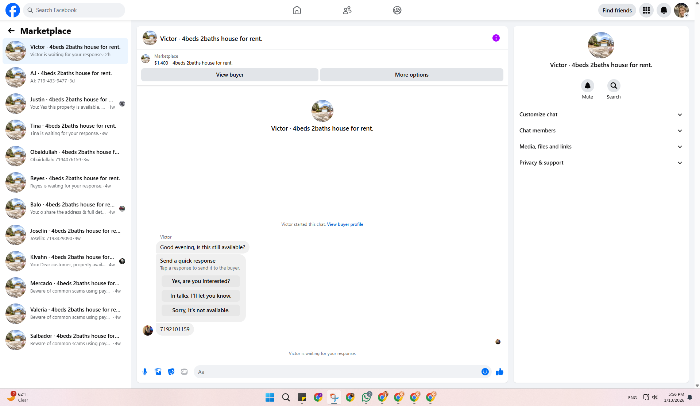This screenshot has height=406, width=700.
Task: Click the listing thumbnail in chat header
Action: pos(150,38)
